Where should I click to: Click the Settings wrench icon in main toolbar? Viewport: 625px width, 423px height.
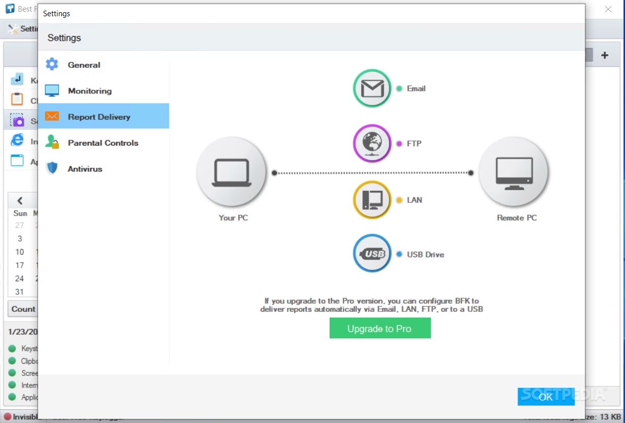(13, 29)
